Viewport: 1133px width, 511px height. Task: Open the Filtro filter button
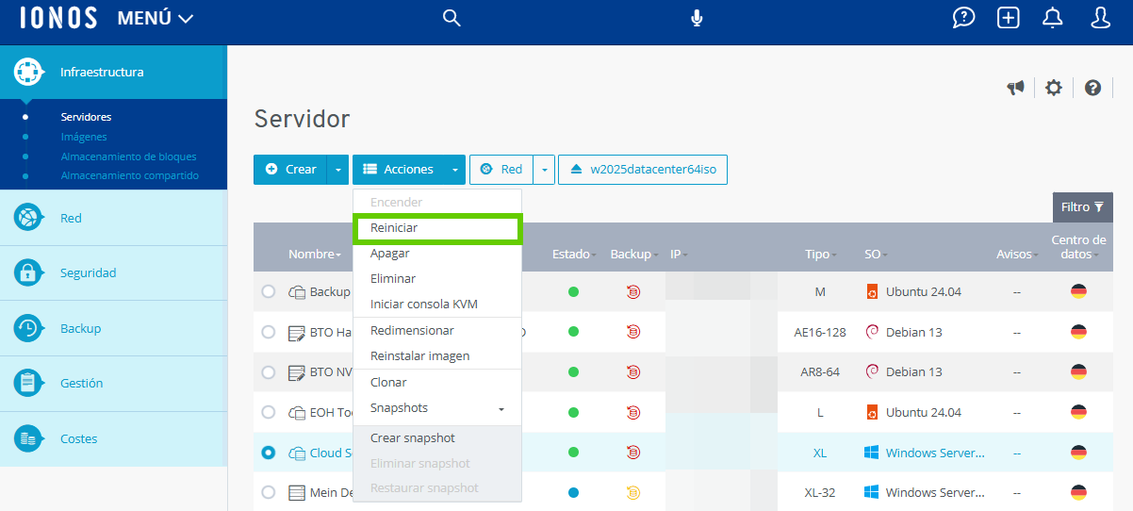point(1082,206)
